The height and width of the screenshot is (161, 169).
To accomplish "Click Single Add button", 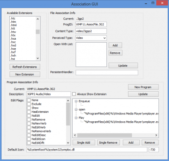I will tap(84, 143).
